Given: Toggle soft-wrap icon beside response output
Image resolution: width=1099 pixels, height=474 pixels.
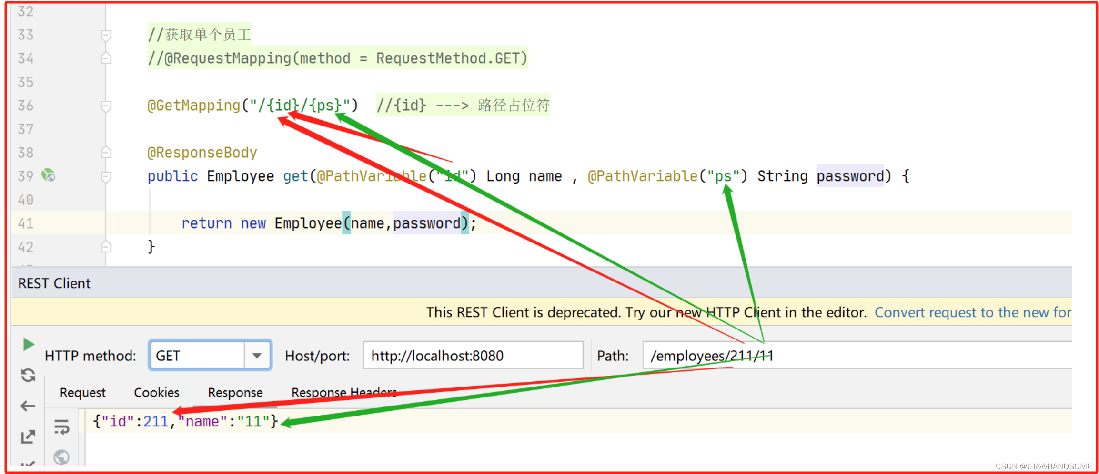Looking at the screenshot, I should tap(61, 427).
